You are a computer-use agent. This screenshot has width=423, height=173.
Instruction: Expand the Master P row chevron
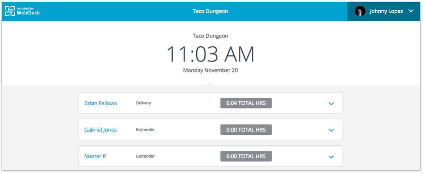(331, 157)
